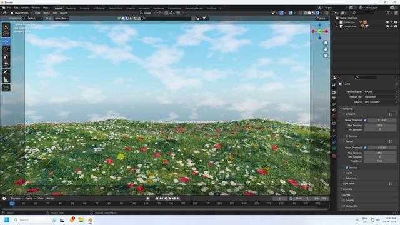400x225 pixels.
Task: Open the Device GPU Compute dropdown
Action: pyautogui.click(x=381, y=102)
